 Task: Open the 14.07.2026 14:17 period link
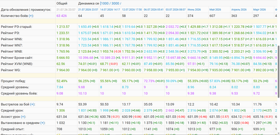tap(110, 10)
